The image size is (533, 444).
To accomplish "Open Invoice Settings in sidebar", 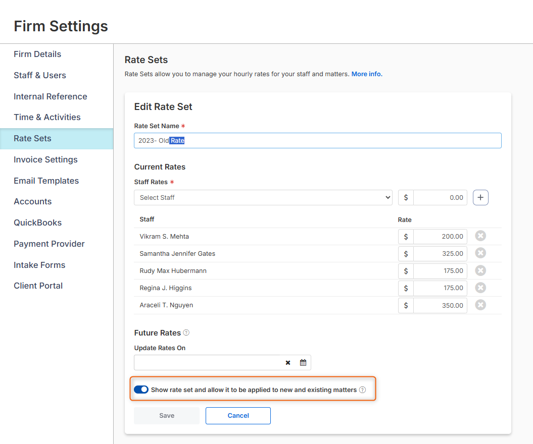I will click(45, 159).
